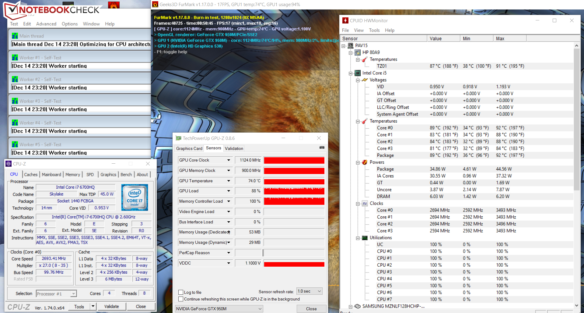
Task: Open the Sensor refresh rate dropdown
Action: [x=309, y=291]
